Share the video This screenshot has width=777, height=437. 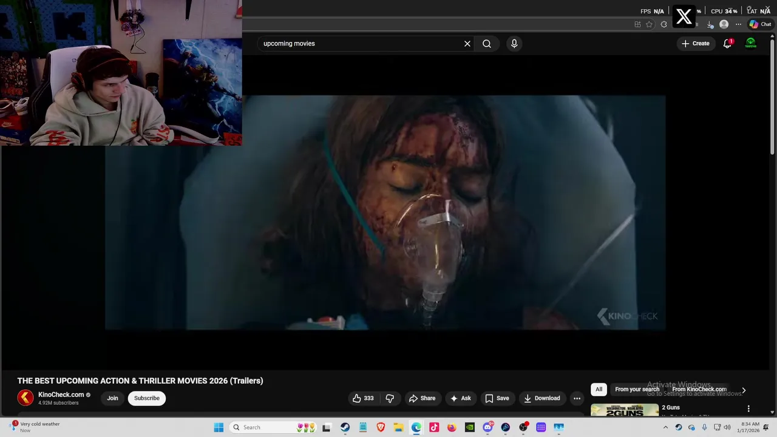click(422, 398)
